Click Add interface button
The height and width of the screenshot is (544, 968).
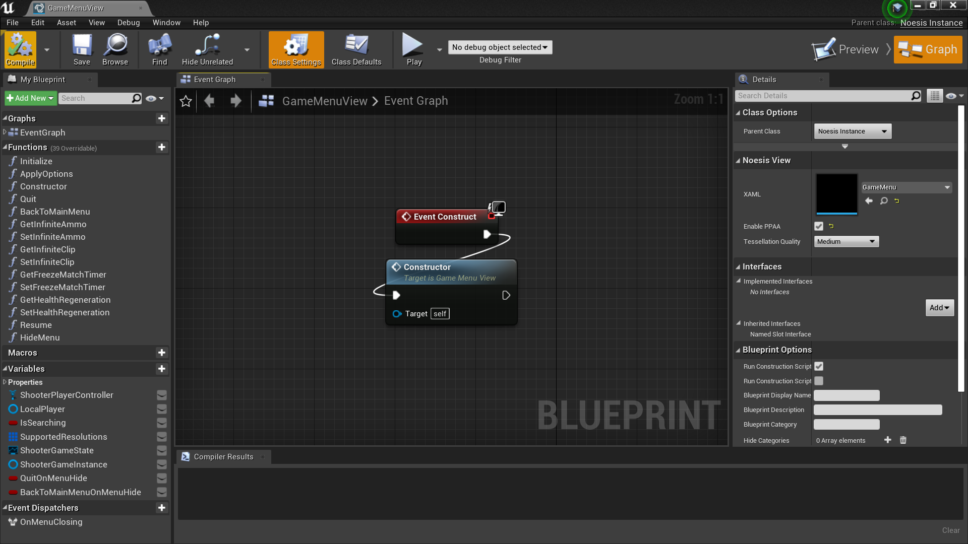[939, 308]
